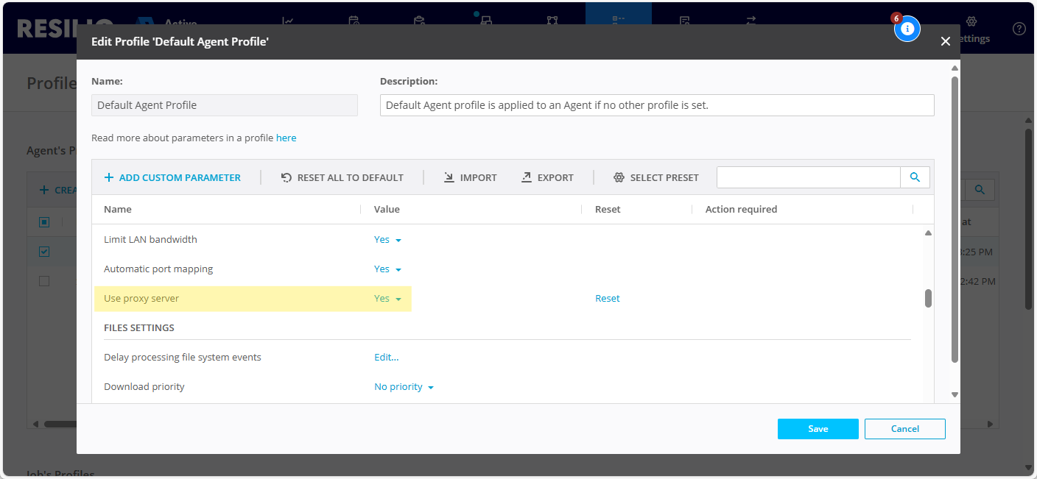The width and height of the screenshot is (1037, 479).
Task: Uncheck the selected agent profile row
Action: click(43, 251)
